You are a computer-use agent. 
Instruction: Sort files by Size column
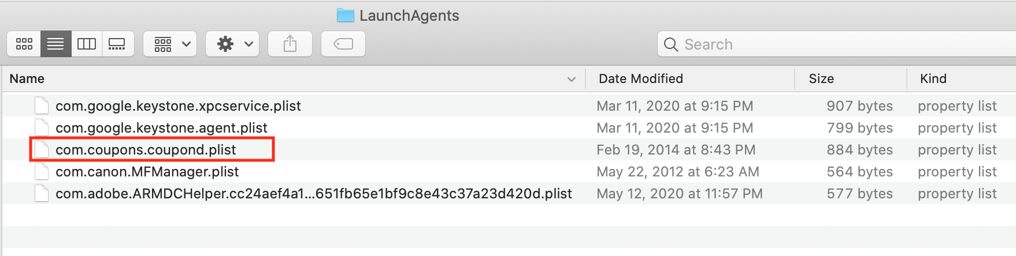click(x=821, y=79)
